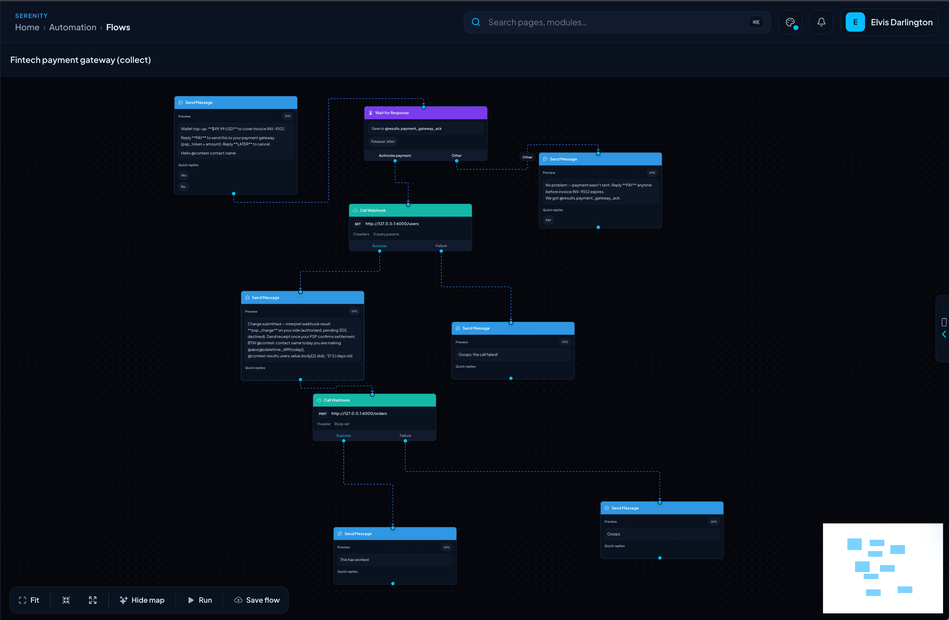The width and height of the screenshot is (949, 620).
Task: Click the 3 headers label
Action: (361, 234)
